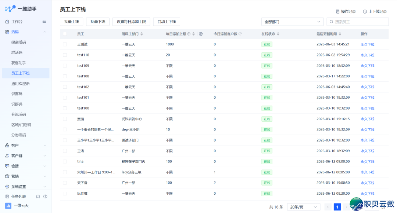
Task: Open 识客码 in sidebar
Action: pos(17,94)
